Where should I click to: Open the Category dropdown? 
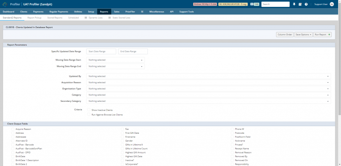[208, 95]
